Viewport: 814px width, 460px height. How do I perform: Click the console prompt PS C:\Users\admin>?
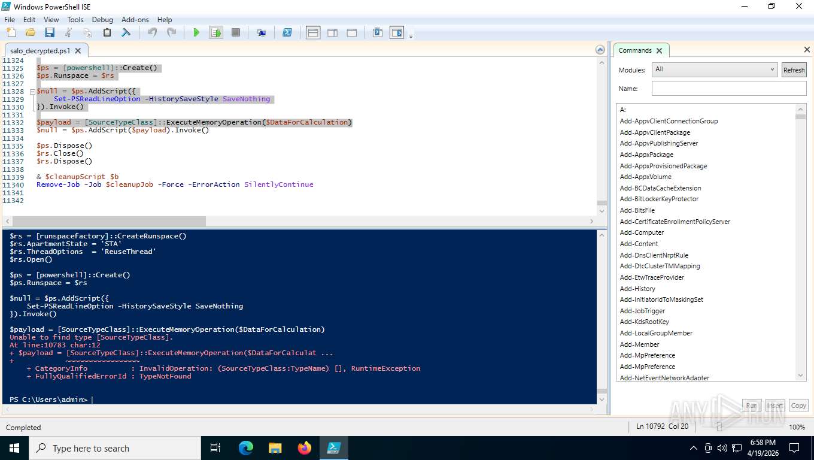tap(48, 400)
